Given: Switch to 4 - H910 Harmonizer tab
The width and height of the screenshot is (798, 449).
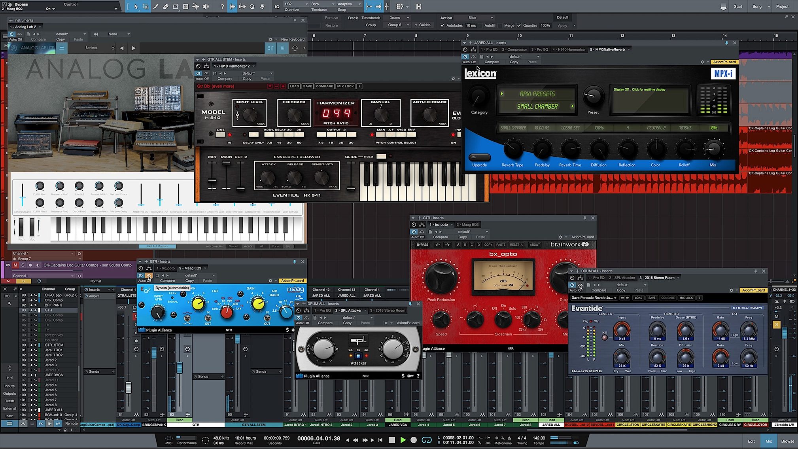Looking at the screenshot, I should 569,49.
